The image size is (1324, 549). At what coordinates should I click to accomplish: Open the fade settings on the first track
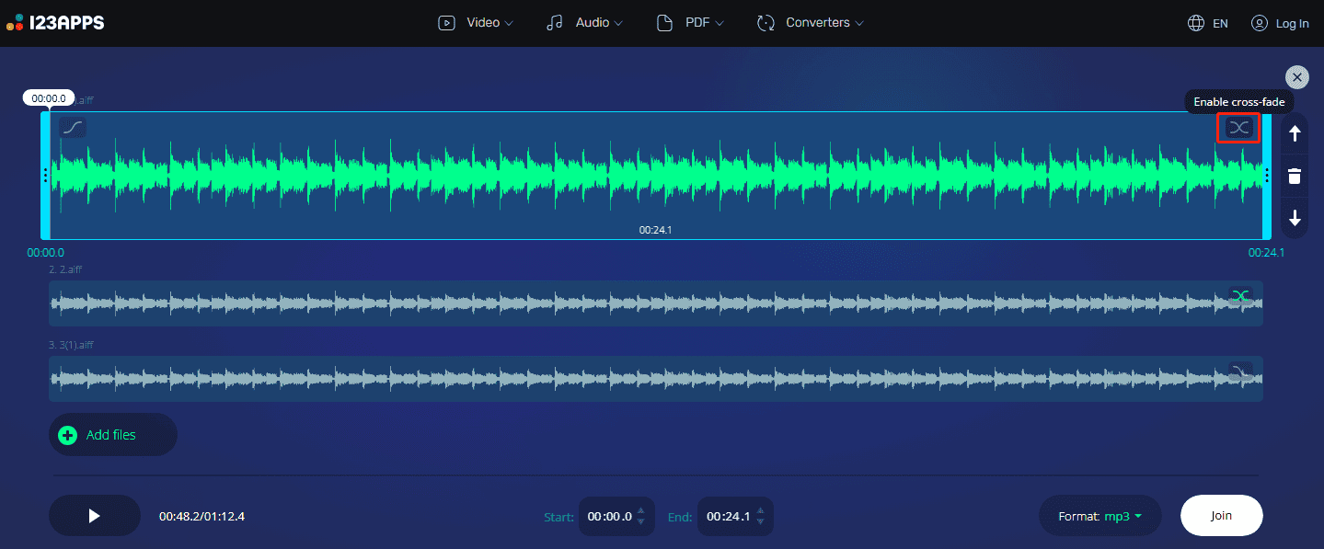[72, 128]
